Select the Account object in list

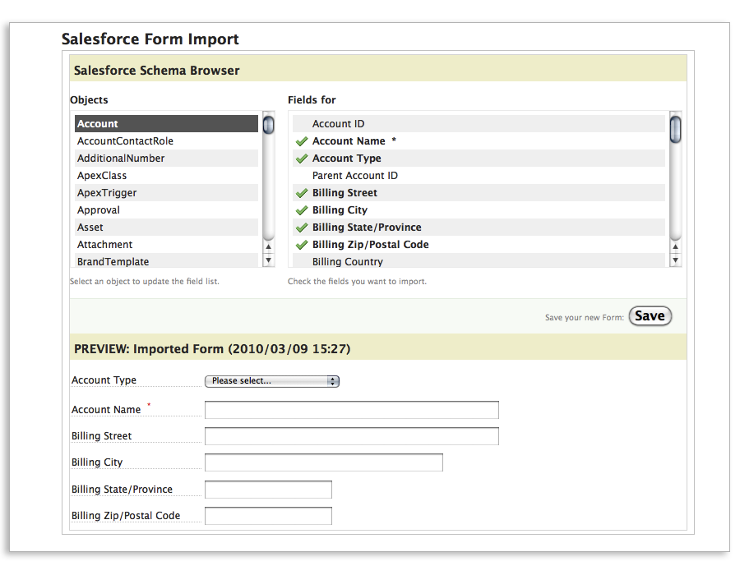pos(166,124)
